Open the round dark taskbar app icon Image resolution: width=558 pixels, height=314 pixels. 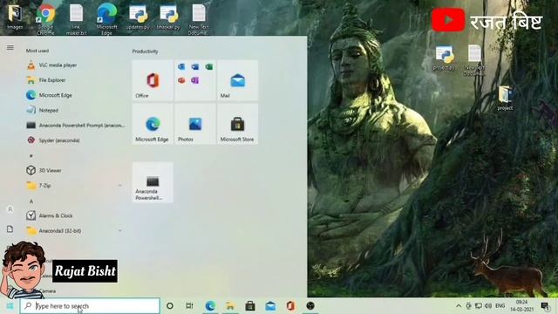310,306
